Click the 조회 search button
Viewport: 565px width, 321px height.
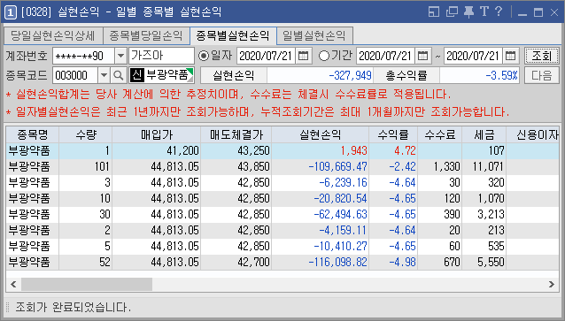point(542,56)
